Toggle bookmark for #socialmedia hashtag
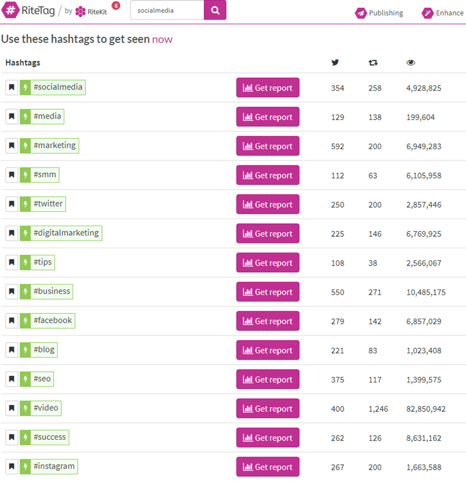The image size is (466, 481). (12, 87)
